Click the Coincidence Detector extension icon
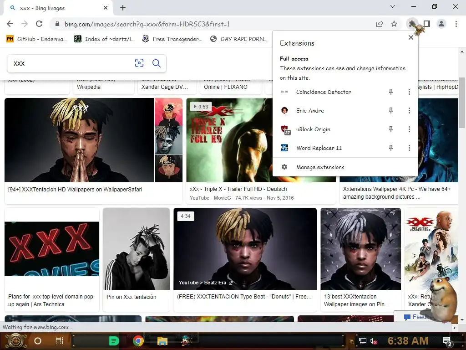Image resolution: width=466 pixels, height=350 pixels. (284, 92)
